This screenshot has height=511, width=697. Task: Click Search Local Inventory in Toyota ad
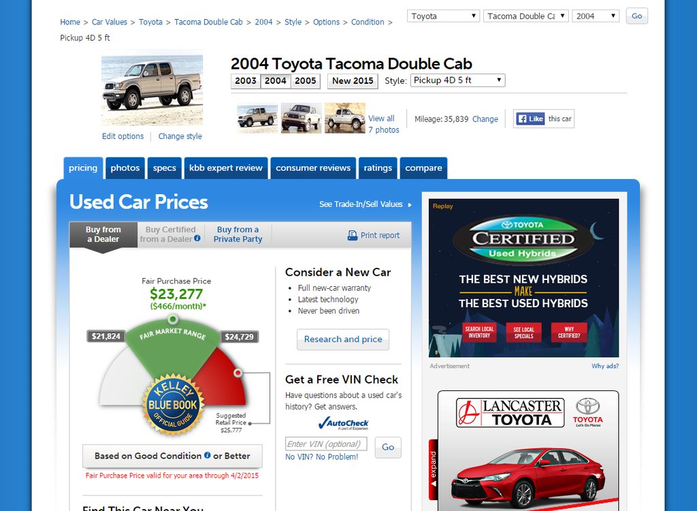[x=479, y=332]
